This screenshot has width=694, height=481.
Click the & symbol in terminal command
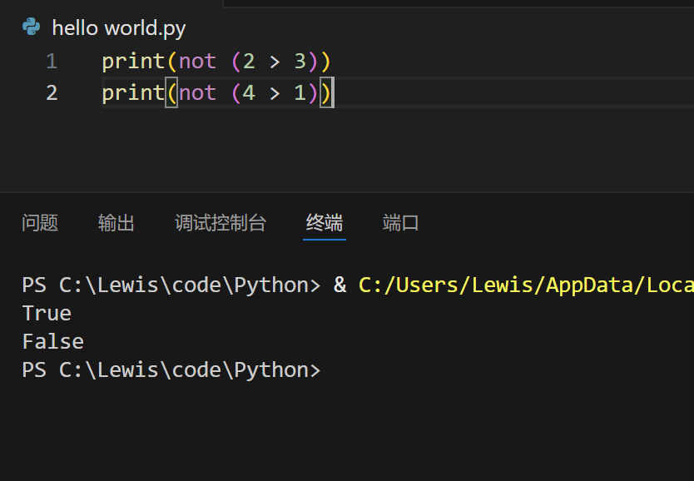click(340, 285)
